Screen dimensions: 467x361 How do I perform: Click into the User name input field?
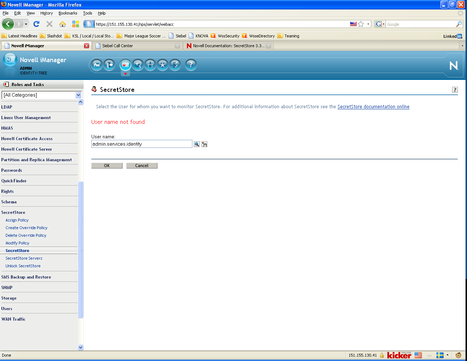(x=142, y=144)
